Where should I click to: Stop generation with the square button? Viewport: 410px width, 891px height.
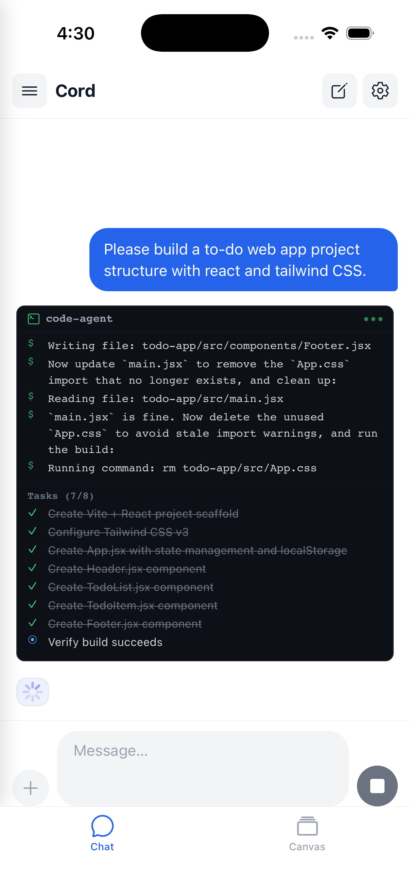(377, 786)
